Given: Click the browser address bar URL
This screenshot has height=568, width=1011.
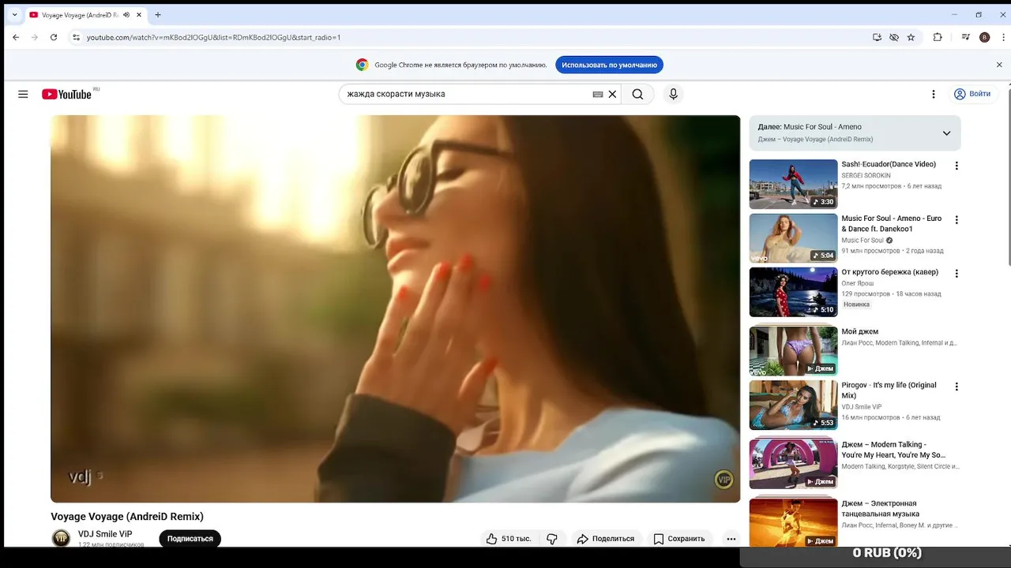Looking at the screenshot, I should pyautogui.click(x=213, y=37).
